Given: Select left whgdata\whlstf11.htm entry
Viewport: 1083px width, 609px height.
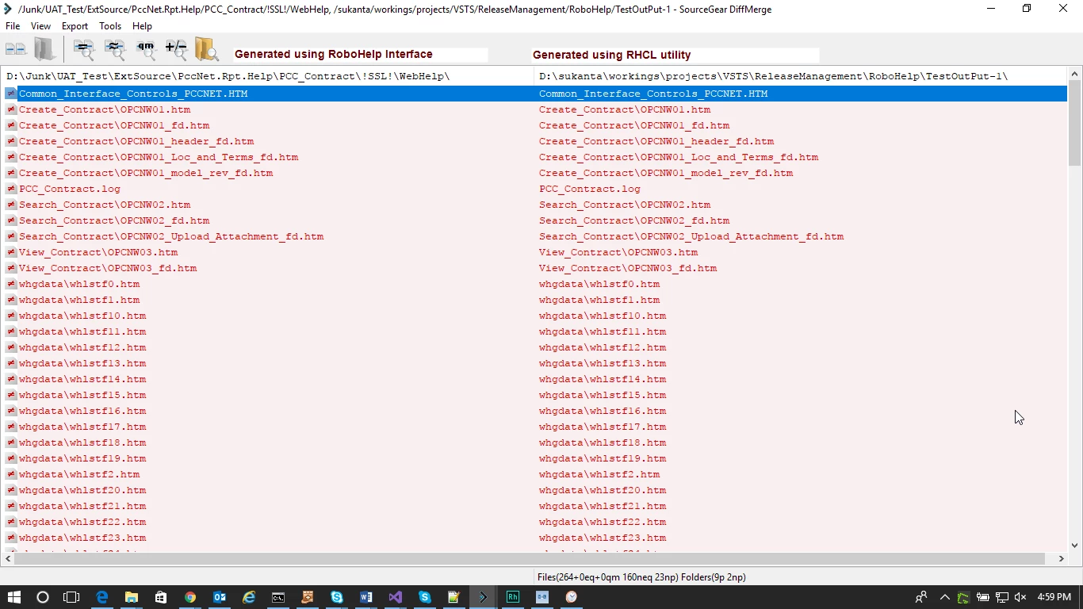Looking at the screenshot, I should tap(82, 331).
